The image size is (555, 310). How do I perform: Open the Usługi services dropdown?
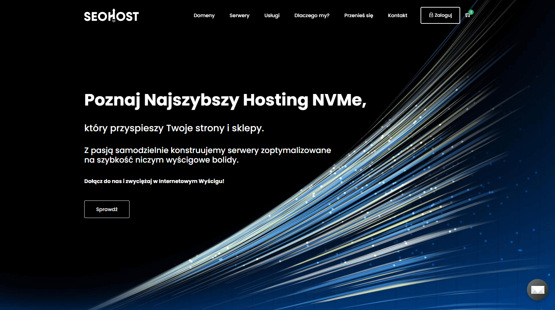coord(272,15)
